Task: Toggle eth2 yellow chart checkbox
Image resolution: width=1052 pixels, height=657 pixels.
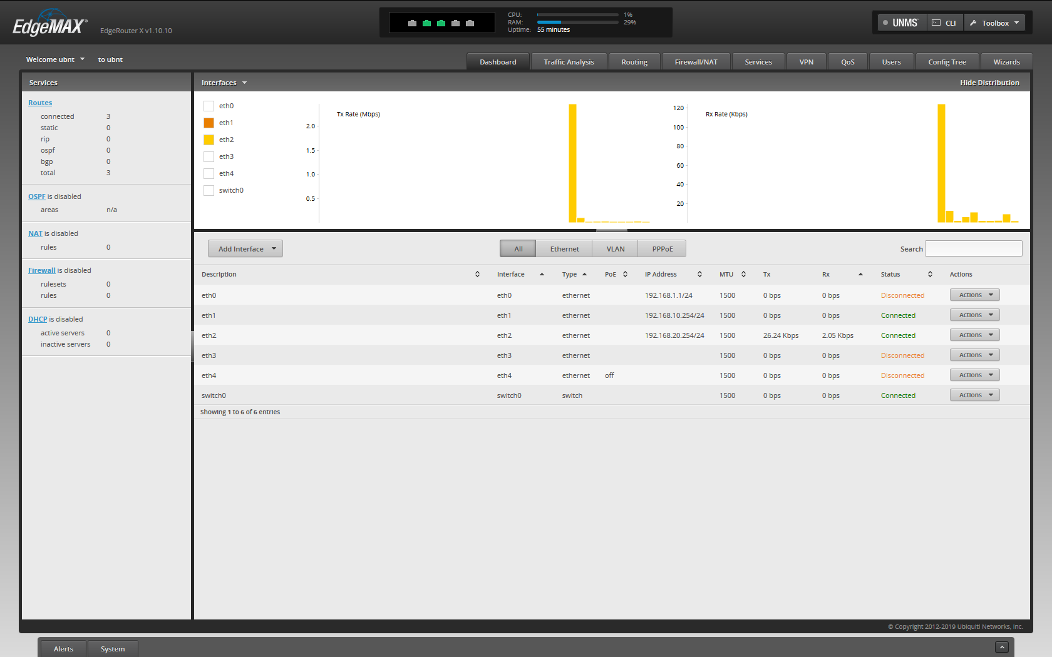Action: point(209,140)
